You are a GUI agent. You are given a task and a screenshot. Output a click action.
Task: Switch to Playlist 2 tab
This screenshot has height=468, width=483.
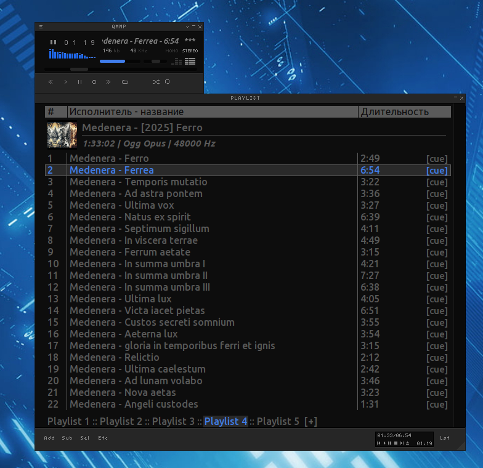tap(121, 421)
